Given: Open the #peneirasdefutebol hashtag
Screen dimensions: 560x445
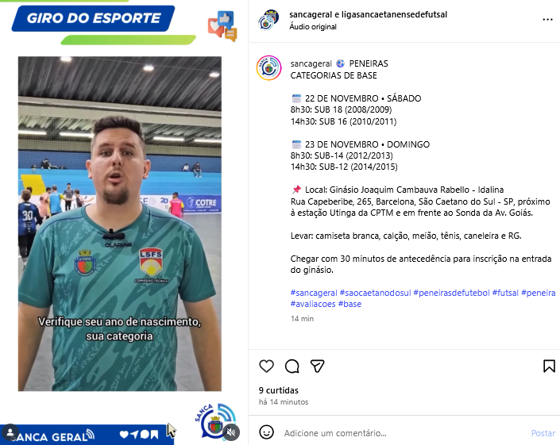Looking at the screenshot, I should [451, 293].
